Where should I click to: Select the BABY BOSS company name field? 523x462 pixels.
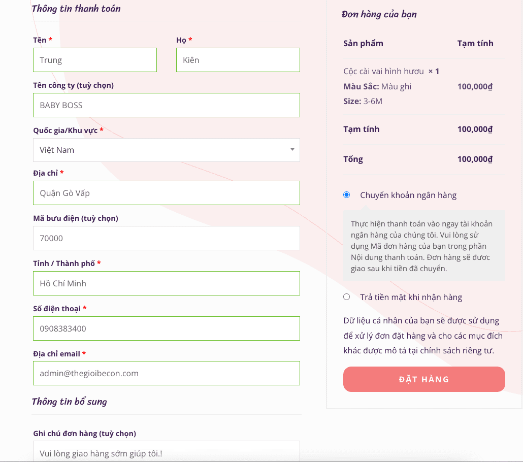click(167, 105)
